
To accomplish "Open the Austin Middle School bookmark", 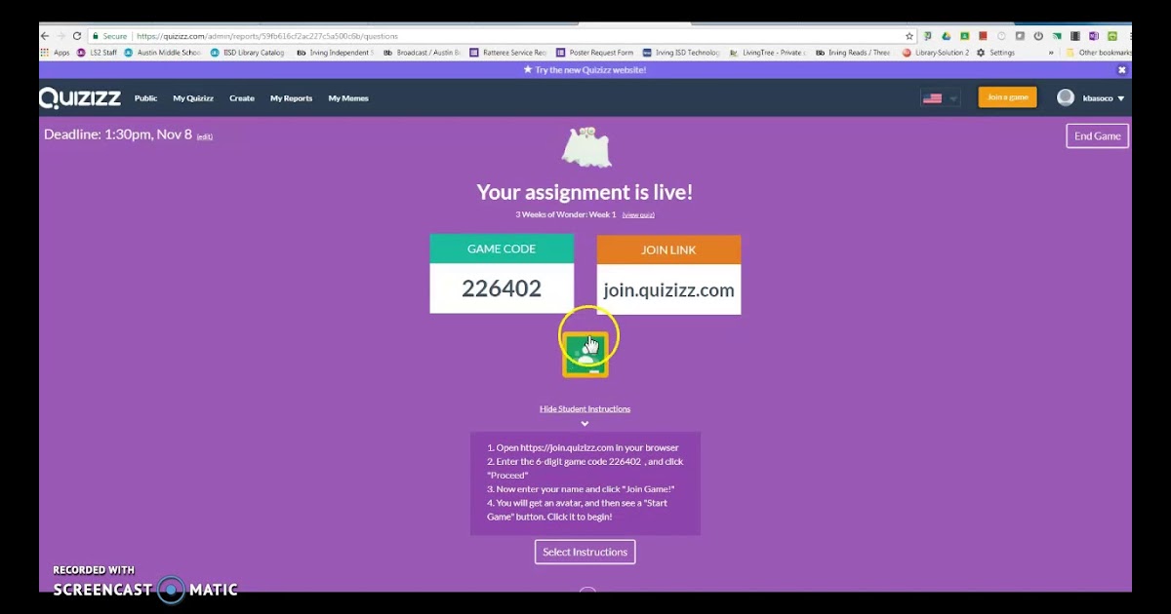I will click(162, 53).
